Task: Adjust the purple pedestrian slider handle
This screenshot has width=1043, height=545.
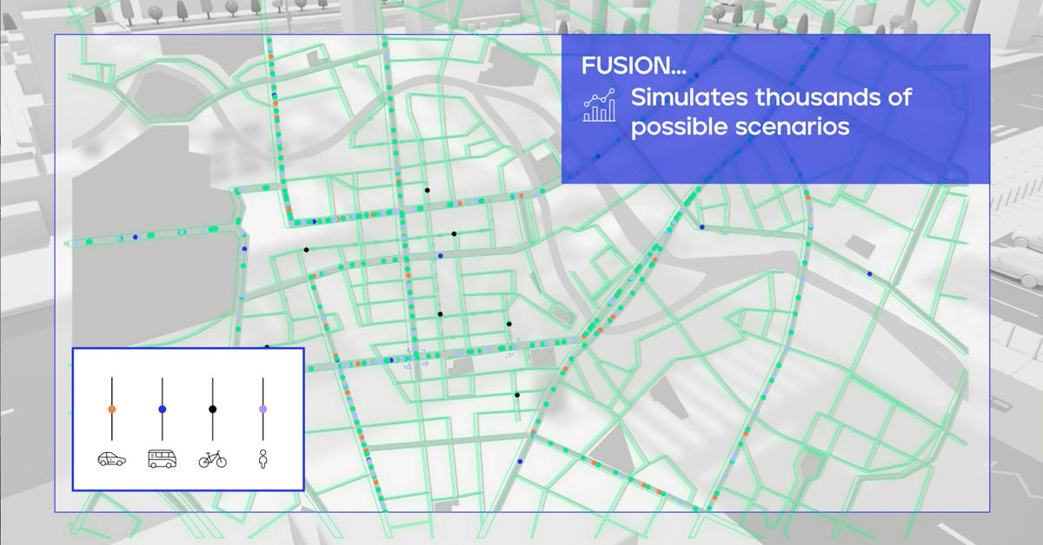Action: pyautogui.click(x=262, y=409)
